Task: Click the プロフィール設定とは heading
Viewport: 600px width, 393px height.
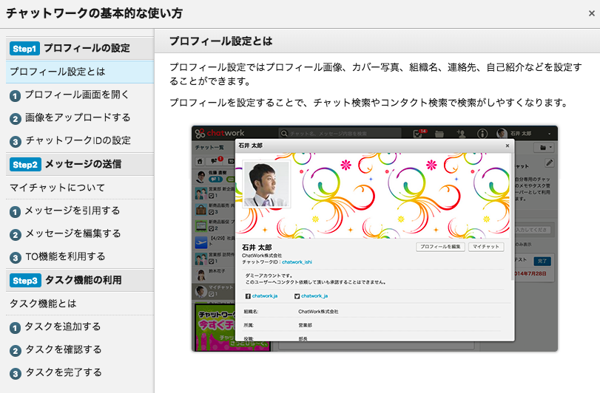Action: click(x=220, y=41)
